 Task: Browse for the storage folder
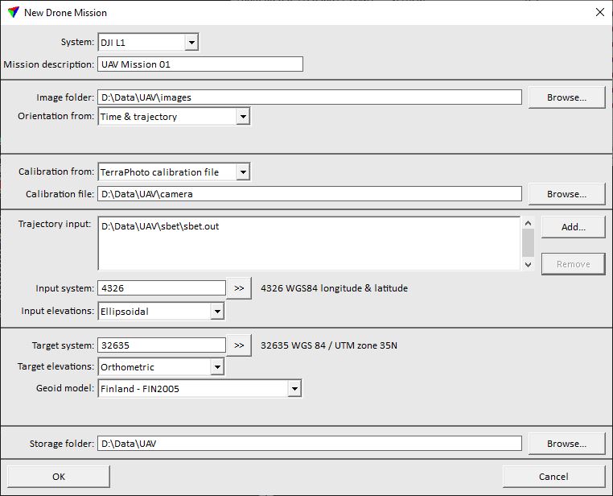click(x=566, y=444)
